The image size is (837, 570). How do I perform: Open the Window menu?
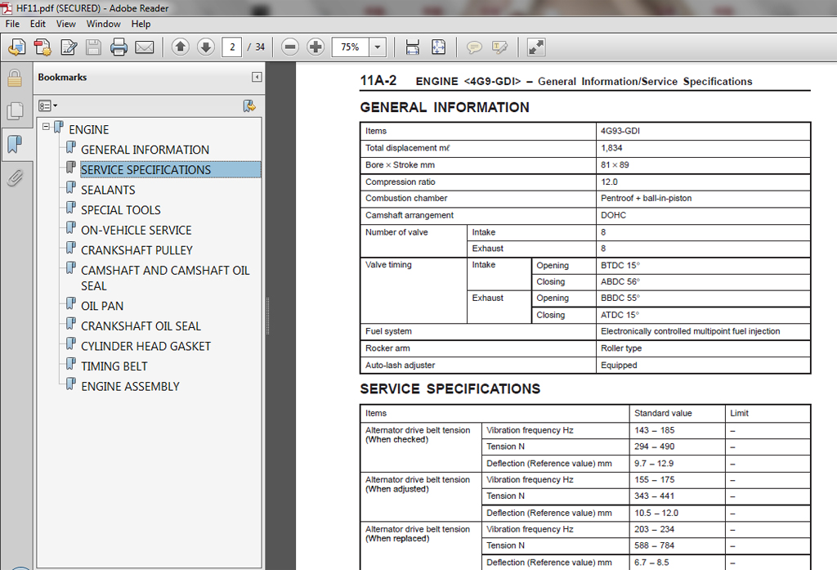point(104,24)
